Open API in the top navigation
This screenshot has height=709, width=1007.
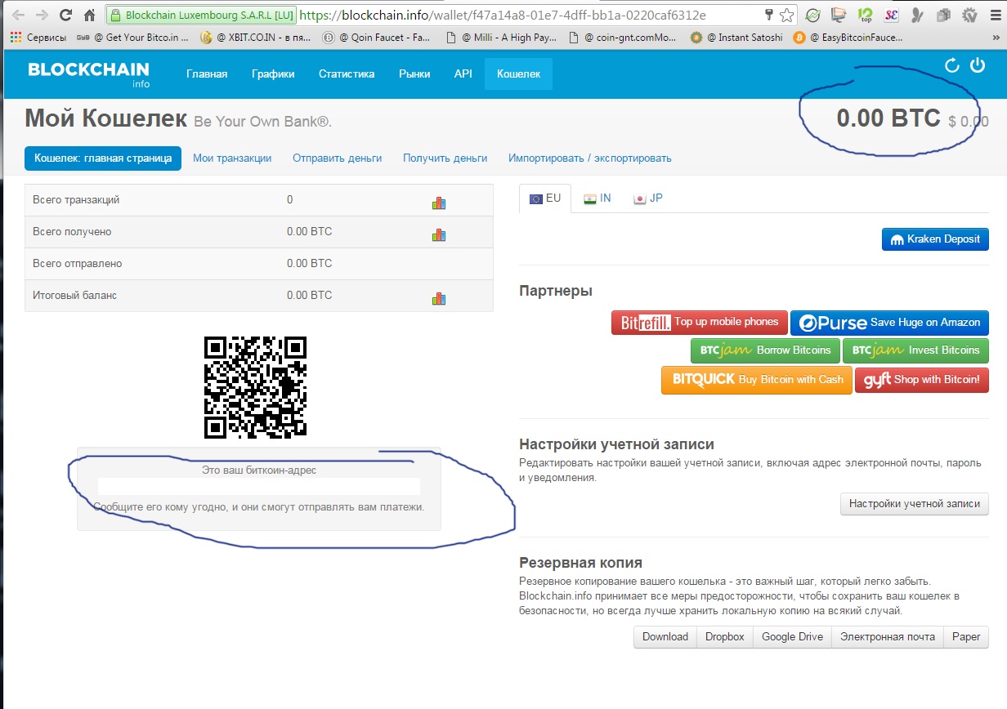[463, 74]
